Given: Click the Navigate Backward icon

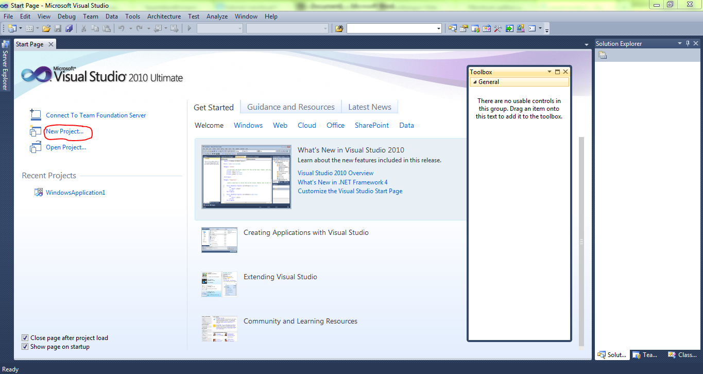Looking at the screenshot, I should click(x=158, y=28).
